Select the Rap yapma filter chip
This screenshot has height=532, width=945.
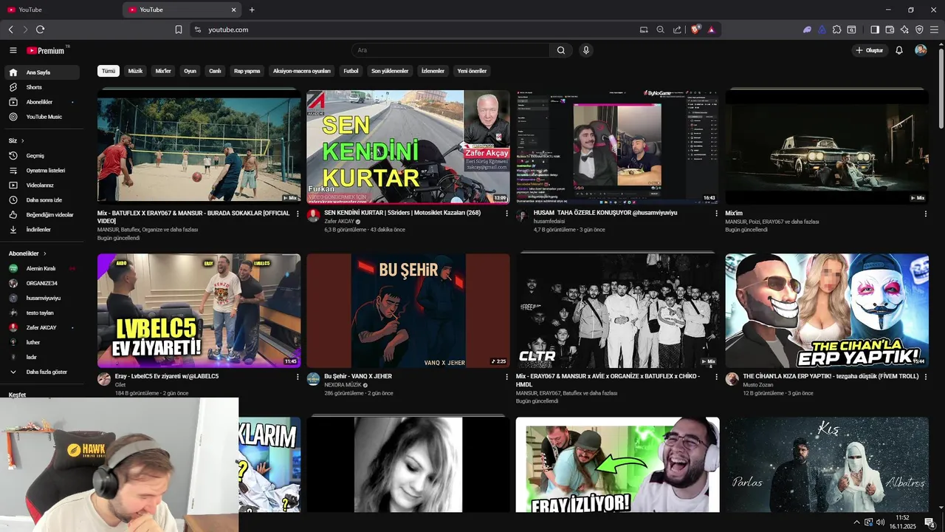pyautogui.click(x=247, y=71)
